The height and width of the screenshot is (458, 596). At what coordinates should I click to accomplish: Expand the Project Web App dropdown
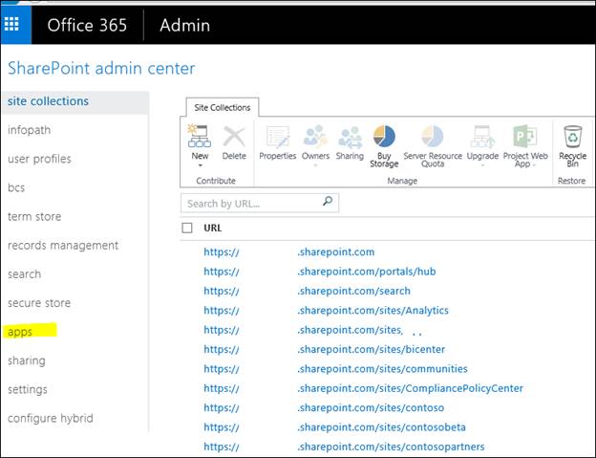535,164
